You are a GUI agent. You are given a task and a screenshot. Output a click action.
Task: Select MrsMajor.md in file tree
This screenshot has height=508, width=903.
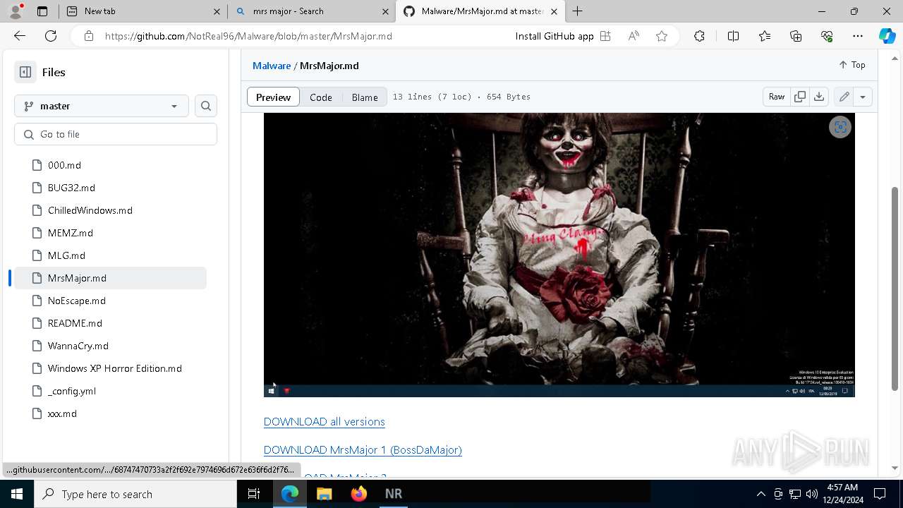pyautogui.click(x=110, y=278)
